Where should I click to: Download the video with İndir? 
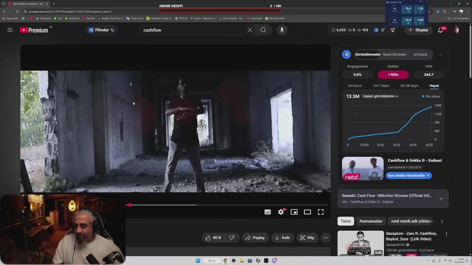tap(282, 238)
